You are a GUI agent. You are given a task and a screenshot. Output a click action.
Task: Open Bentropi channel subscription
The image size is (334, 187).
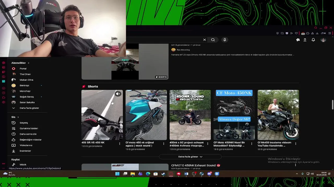coord(24,85)
